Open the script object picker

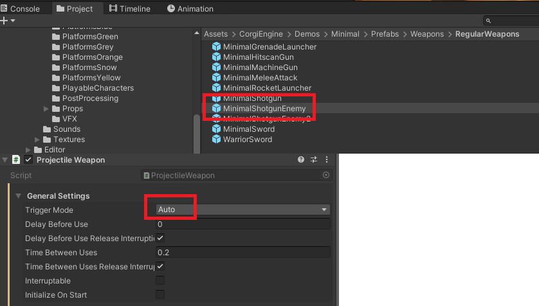point(326,175)
